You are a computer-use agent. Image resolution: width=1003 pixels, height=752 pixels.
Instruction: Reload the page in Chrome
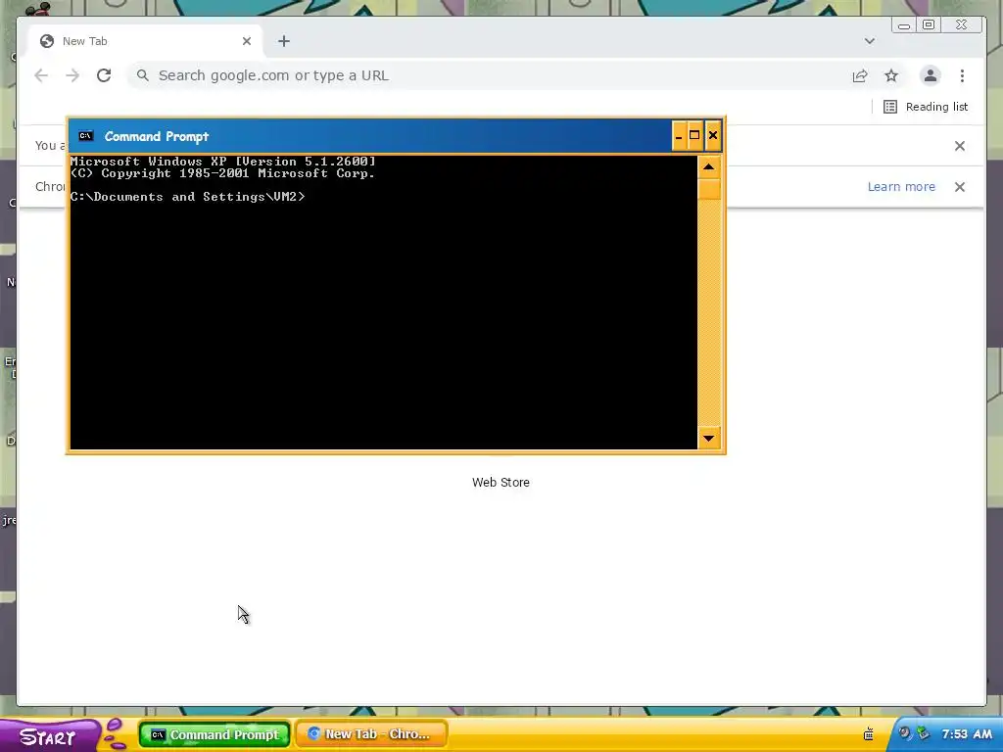104,75
